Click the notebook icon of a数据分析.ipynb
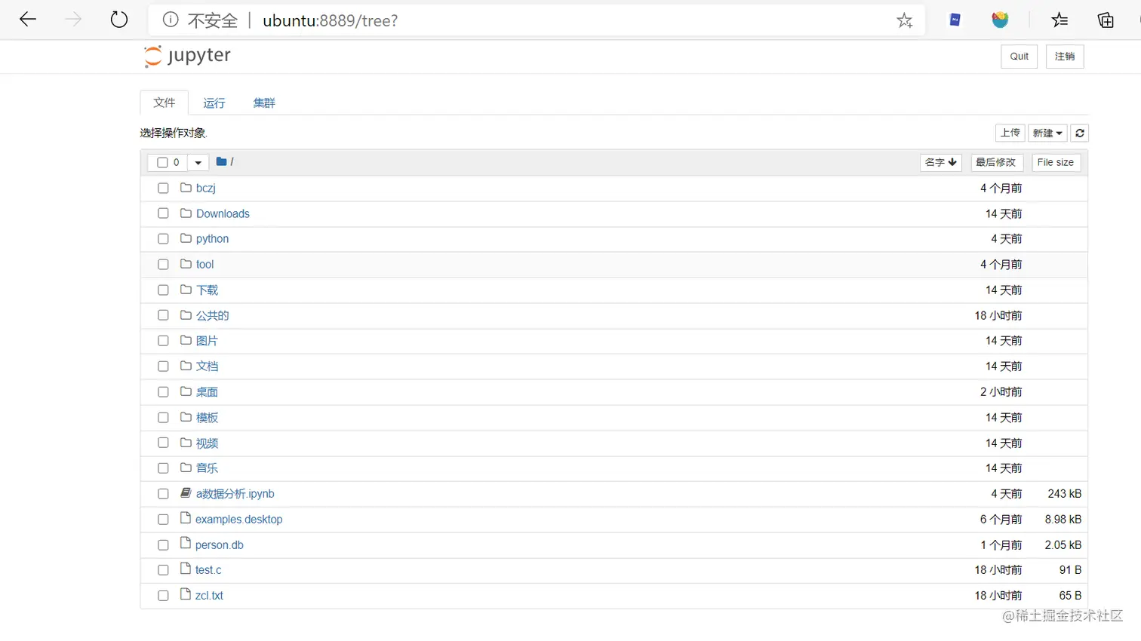Image resolution: width=1141 pixels, height=641 pixels. tap(186, 492)
